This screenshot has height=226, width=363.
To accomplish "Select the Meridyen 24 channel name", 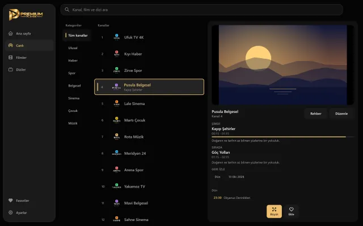I will 135,153.
